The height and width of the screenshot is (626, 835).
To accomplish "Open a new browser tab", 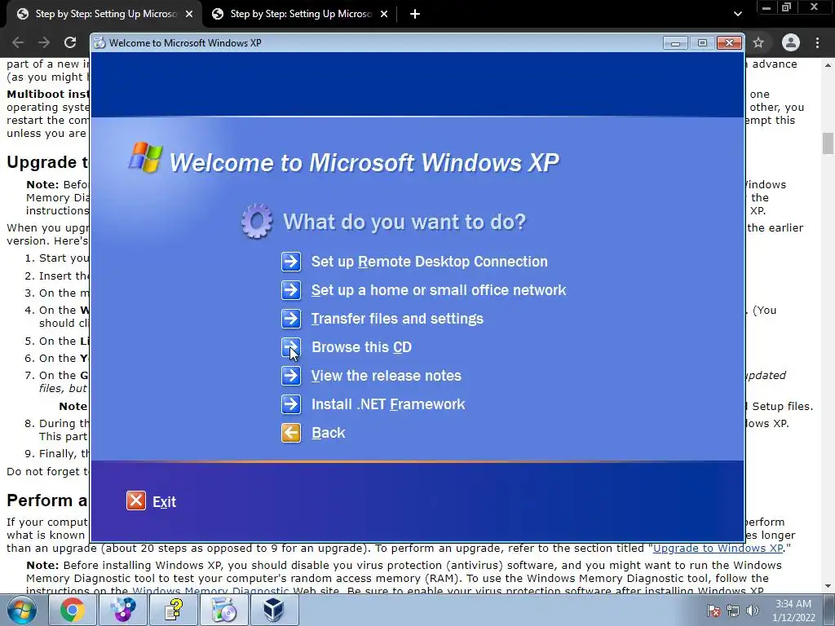I will pyautogui.click(x=415, y=15).
